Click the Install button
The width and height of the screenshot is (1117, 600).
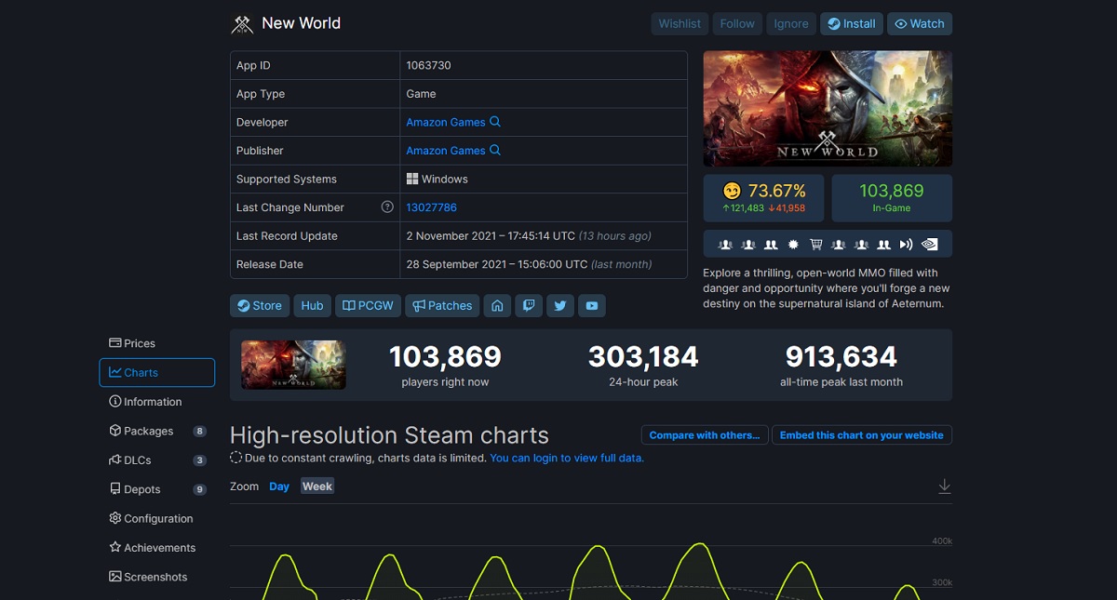point(852,24)
